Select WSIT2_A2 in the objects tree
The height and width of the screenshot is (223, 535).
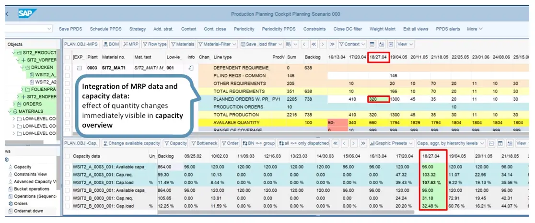pos(46,82)
